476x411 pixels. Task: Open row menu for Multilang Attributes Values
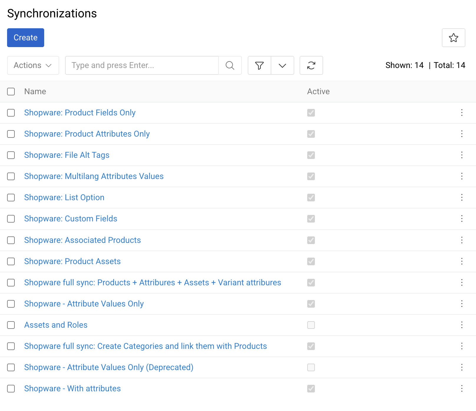(x=462, y=176)
